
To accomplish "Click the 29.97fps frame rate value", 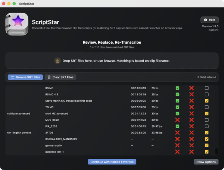I will coord(157,126).
